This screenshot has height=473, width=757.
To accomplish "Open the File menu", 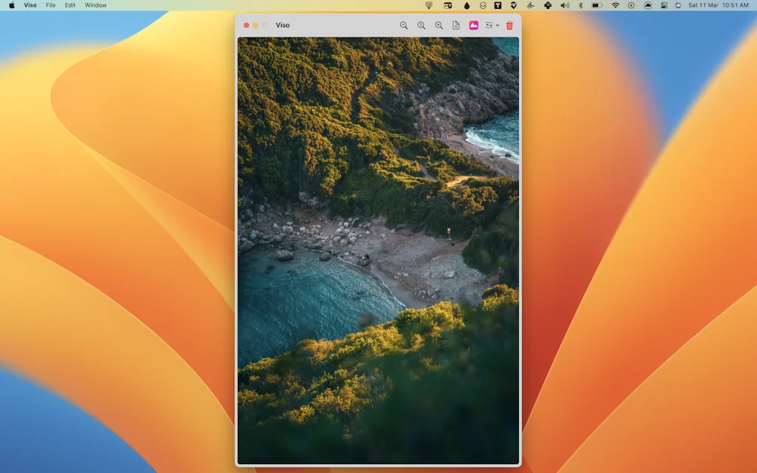I will click(51, 5).
